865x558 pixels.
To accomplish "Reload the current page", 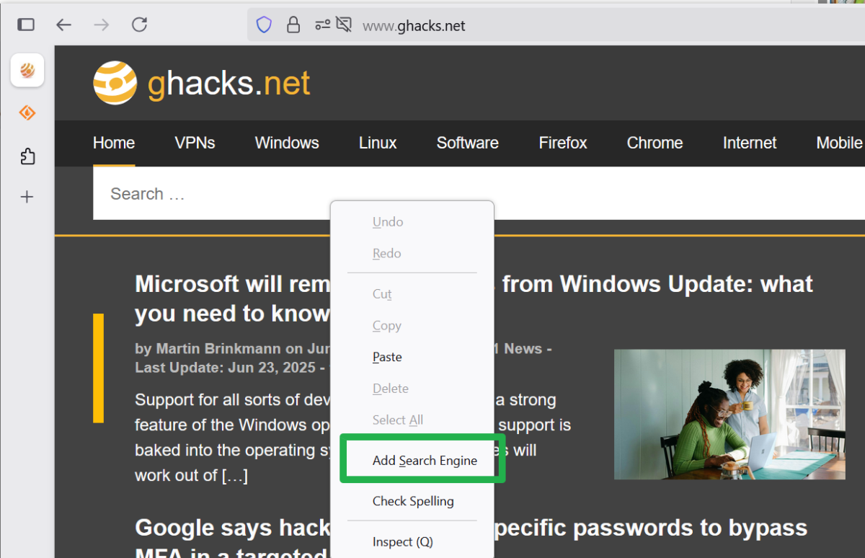I will click(x=140, y=25).
